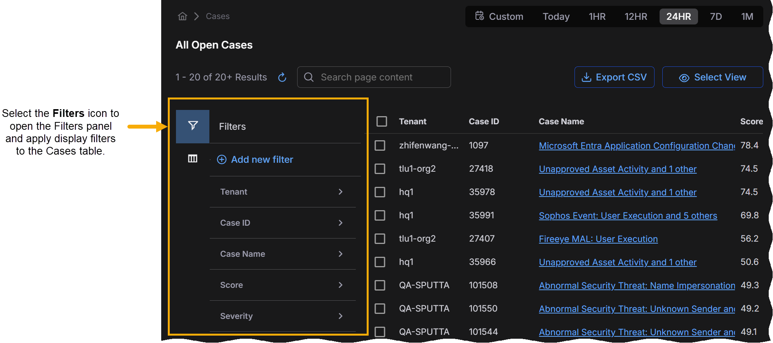This screenshot has width=773, height=343.
Task: Select the 12HR time range
Action: coord(635,17)
